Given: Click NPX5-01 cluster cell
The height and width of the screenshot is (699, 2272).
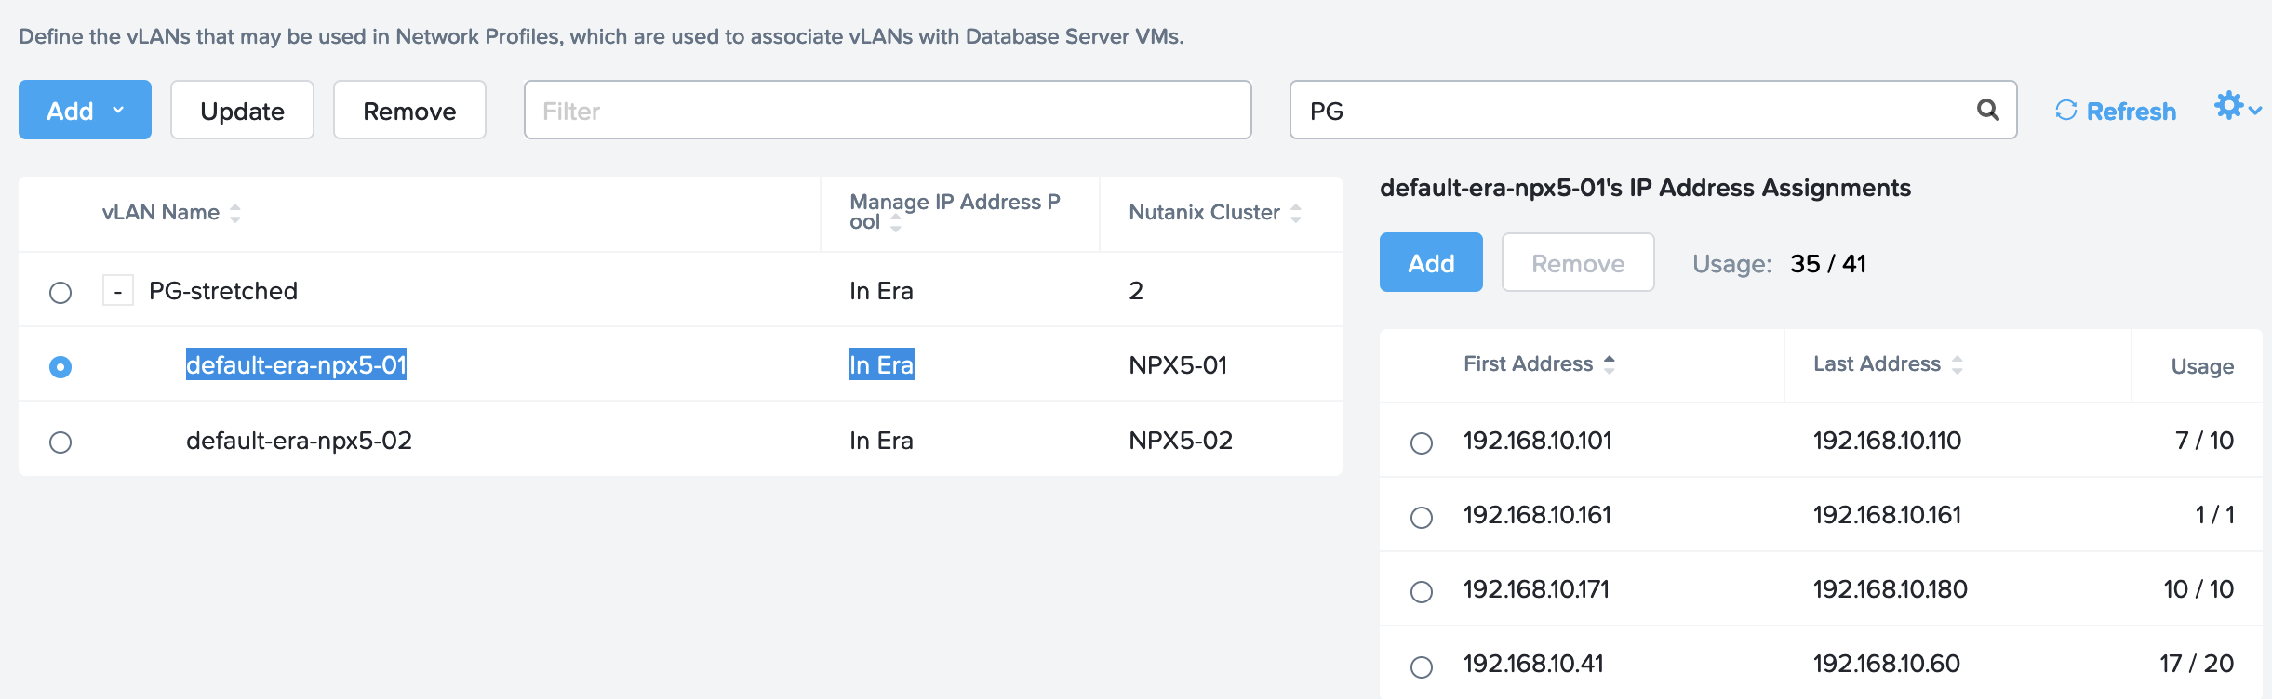Looking at the screenshot, I should click(1178, 365).
